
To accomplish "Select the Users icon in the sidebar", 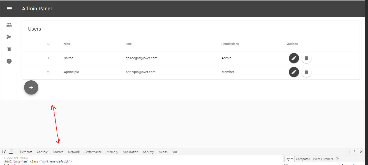I will click(x=9, y=25).
